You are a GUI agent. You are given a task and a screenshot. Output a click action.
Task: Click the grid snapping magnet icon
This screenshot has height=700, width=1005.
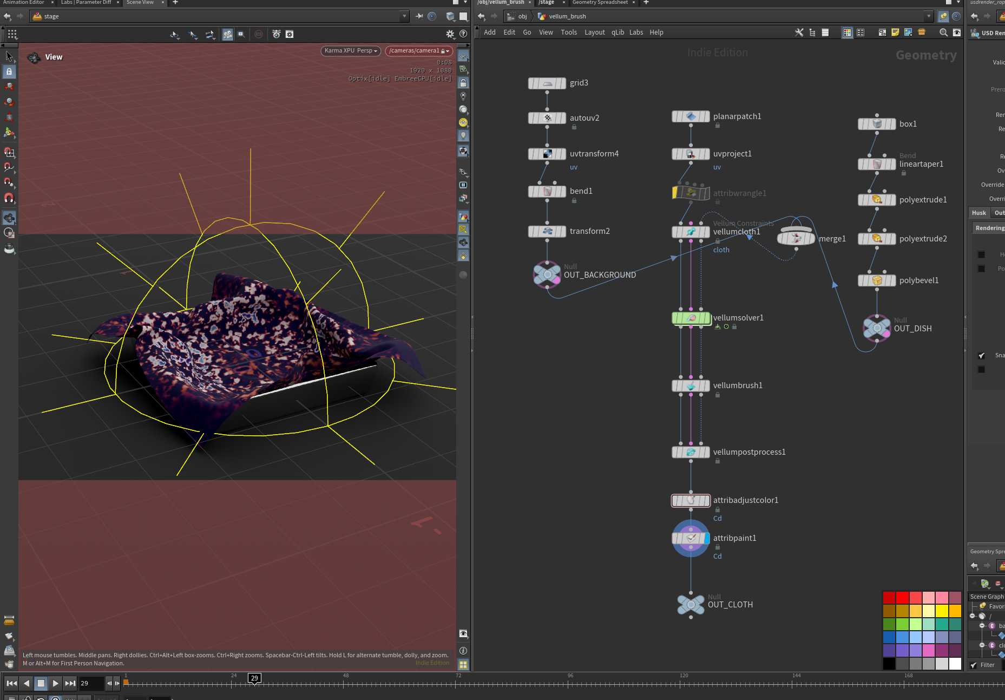9,152
